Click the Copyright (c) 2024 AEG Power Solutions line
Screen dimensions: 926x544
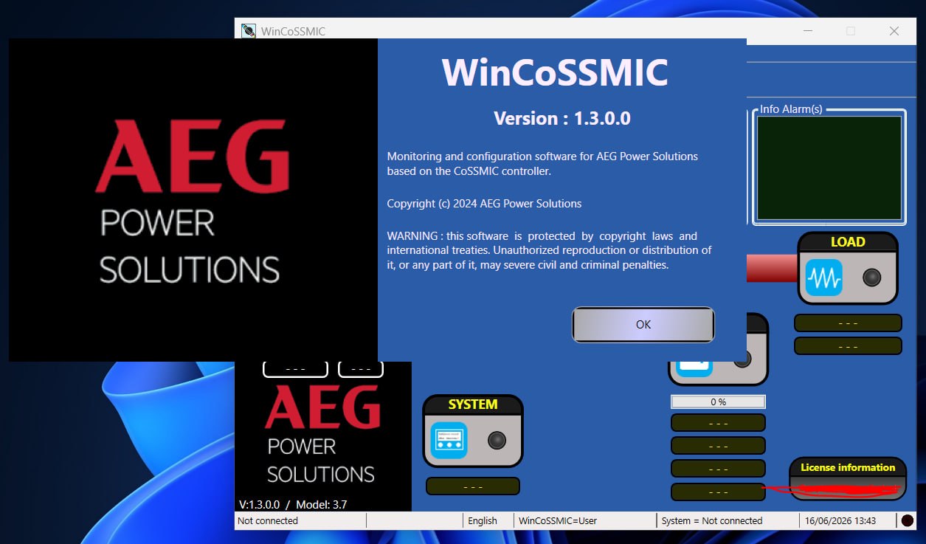[x=484, y=204]
